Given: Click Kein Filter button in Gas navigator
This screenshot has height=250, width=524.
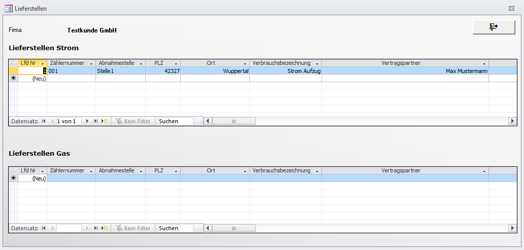Looking at the screenshot, I should point(133,228).
